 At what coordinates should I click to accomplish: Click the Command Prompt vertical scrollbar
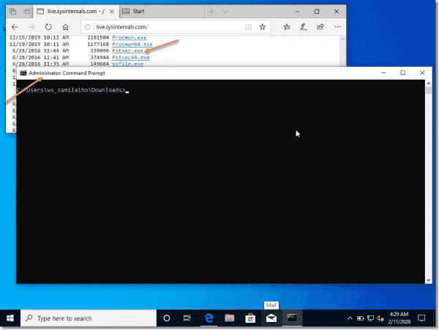(429, 183)
